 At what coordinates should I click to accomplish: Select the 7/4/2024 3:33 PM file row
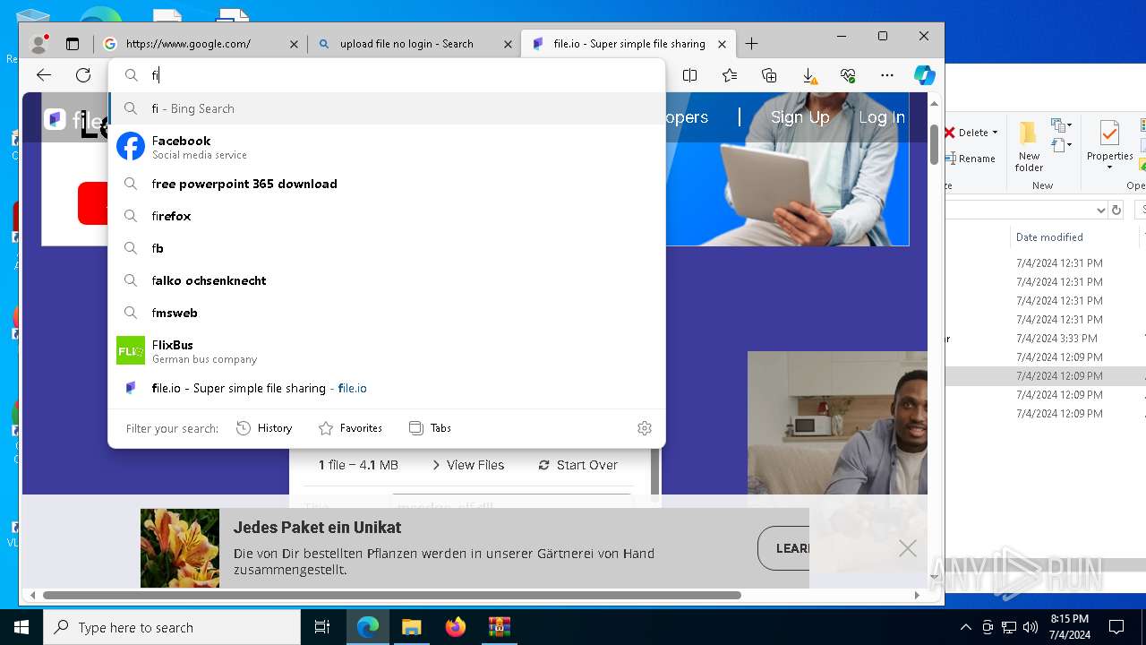tap(1046, 339)
